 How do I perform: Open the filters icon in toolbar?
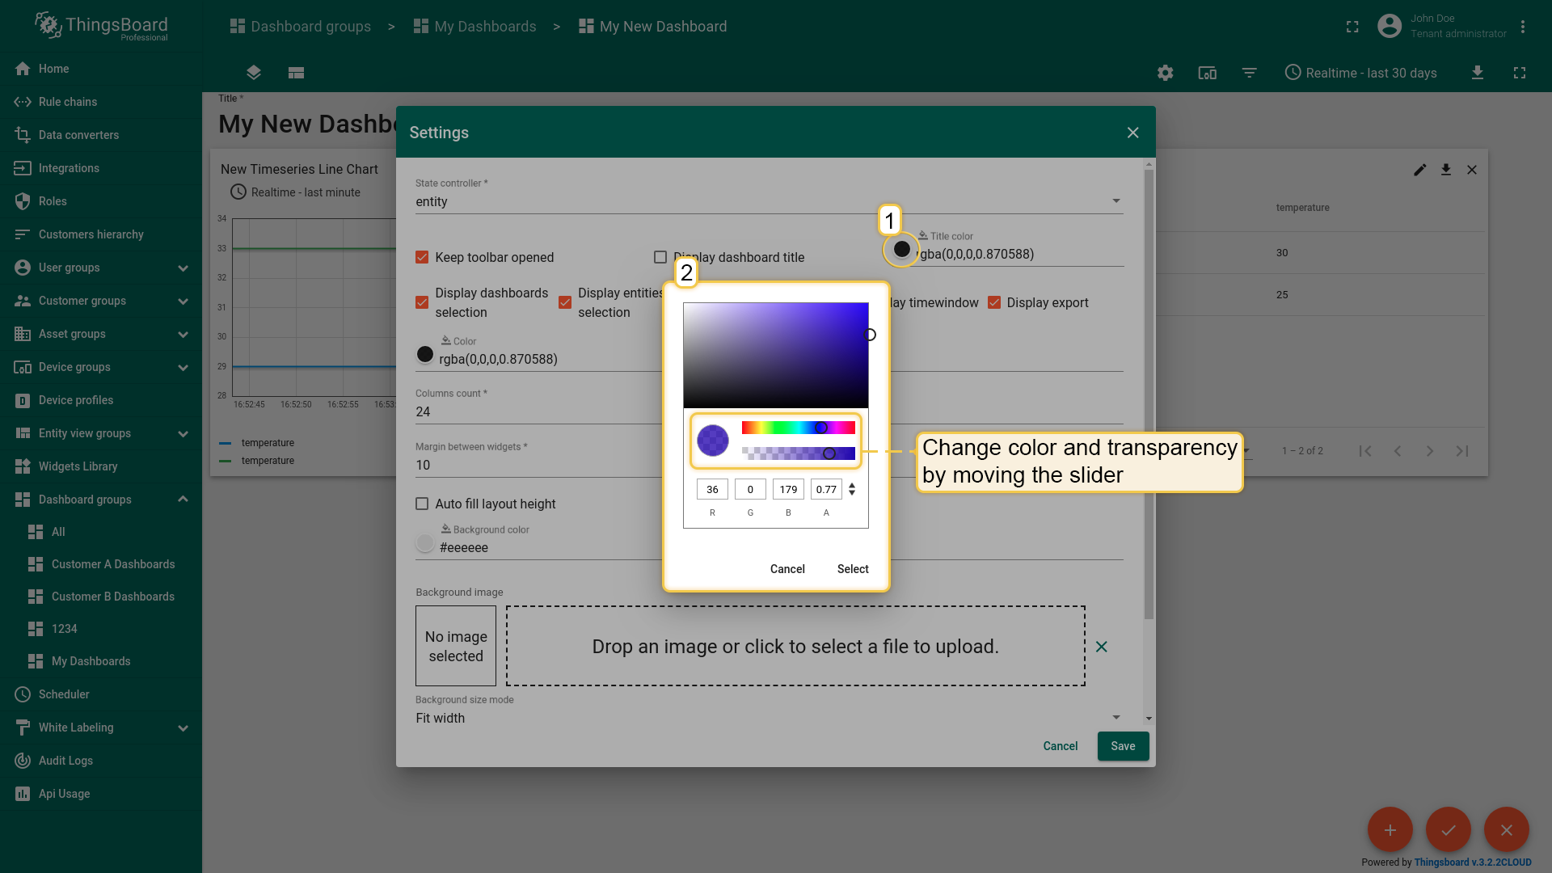1249,73
